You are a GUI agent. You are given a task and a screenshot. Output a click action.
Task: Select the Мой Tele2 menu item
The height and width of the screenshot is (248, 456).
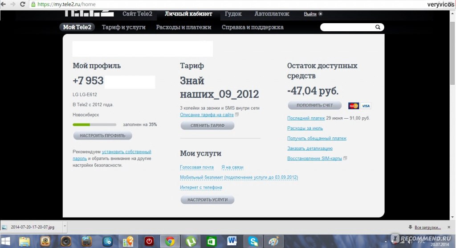pyautogui.click(x=77, y=27)
